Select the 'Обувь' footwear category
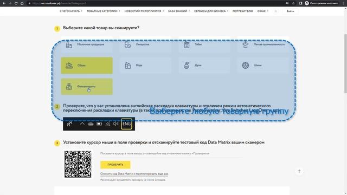Screen dimensions: 347x195 point(87,66)
